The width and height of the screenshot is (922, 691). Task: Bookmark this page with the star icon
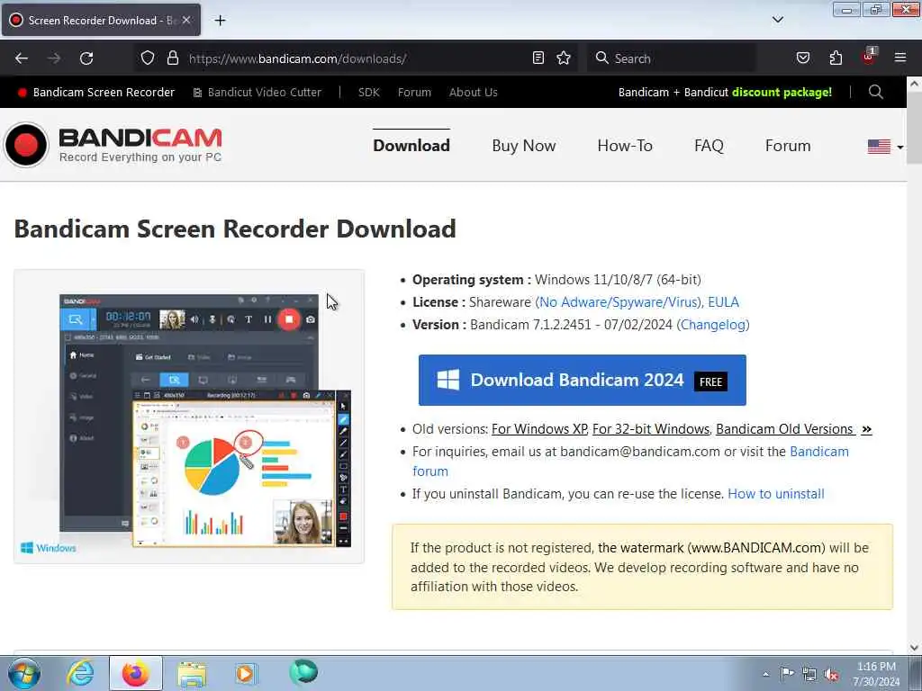[564, 58]
